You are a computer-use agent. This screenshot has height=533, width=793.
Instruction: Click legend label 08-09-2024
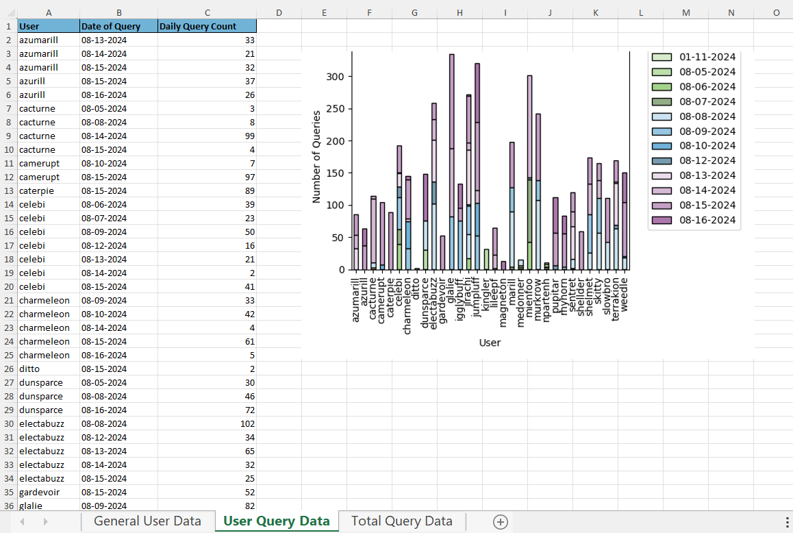[x=707, y=131]
